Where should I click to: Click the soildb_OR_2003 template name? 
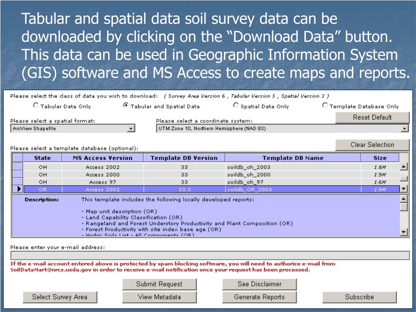point(249,189)
